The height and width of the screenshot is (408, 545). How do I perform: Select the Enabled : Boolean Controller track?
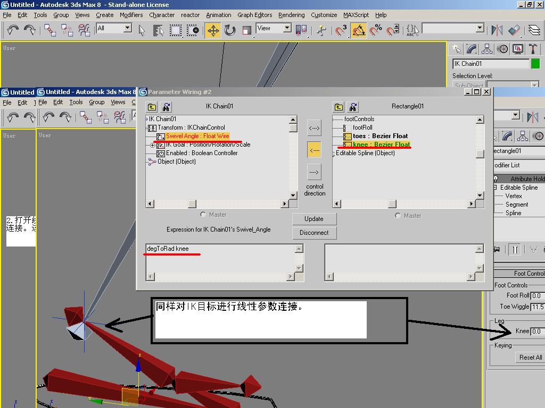click(202, 153)
